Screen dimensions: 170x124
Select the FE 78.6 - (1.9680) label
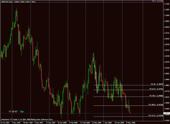(156, 96)
